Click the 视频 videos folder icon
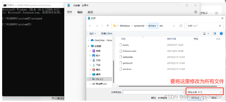Image resolution: width=226 pixels, height=102 pixels. (x=94, y=51)
